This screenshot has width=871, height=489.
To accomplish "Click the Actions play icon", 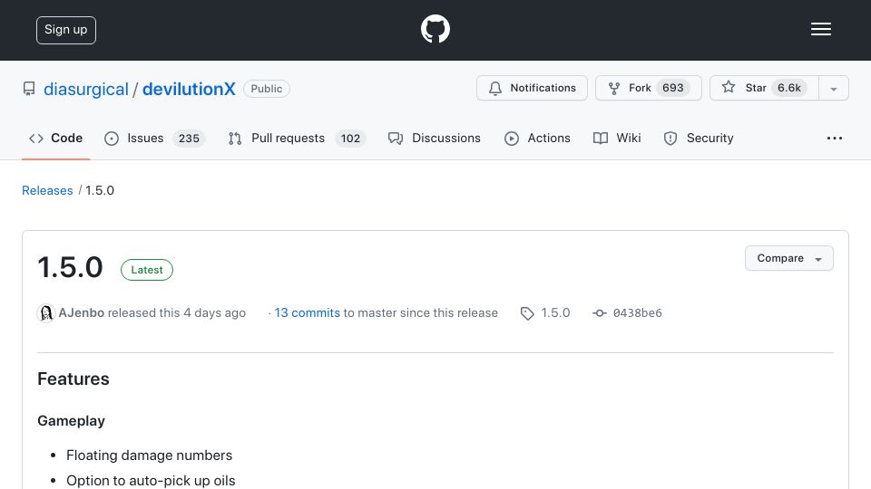I will pyautogui.click(x=512, y=139).
